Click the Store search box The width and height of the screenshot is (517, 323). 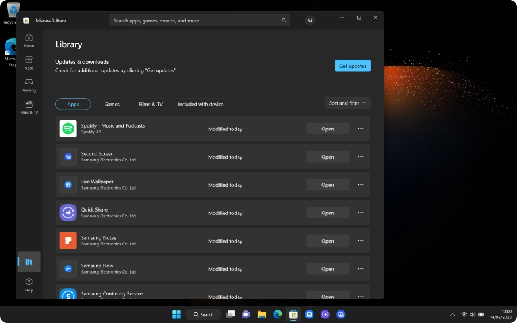coord(196,21)
